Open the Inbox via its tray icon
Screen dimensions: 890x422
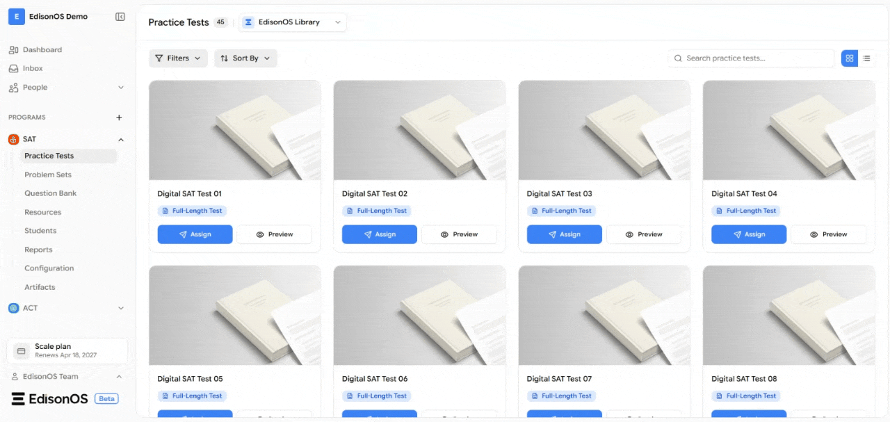pos(14,69)
